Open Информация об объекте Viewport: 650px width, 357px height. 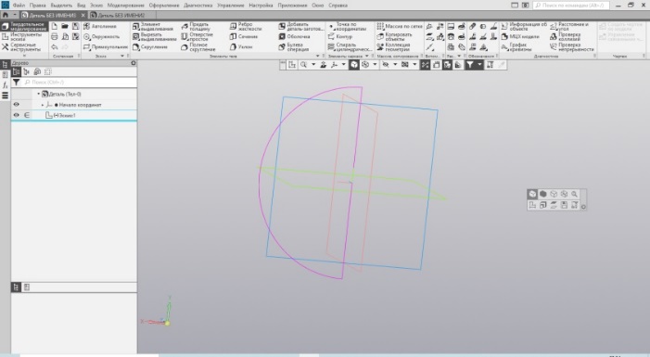tap(524, 27)
